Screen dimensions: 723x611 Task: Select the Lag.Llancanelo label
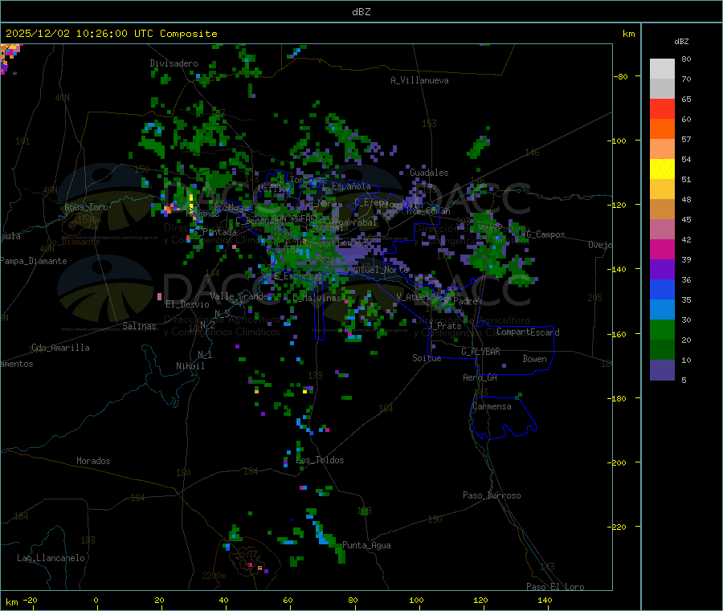coord(51,558)
